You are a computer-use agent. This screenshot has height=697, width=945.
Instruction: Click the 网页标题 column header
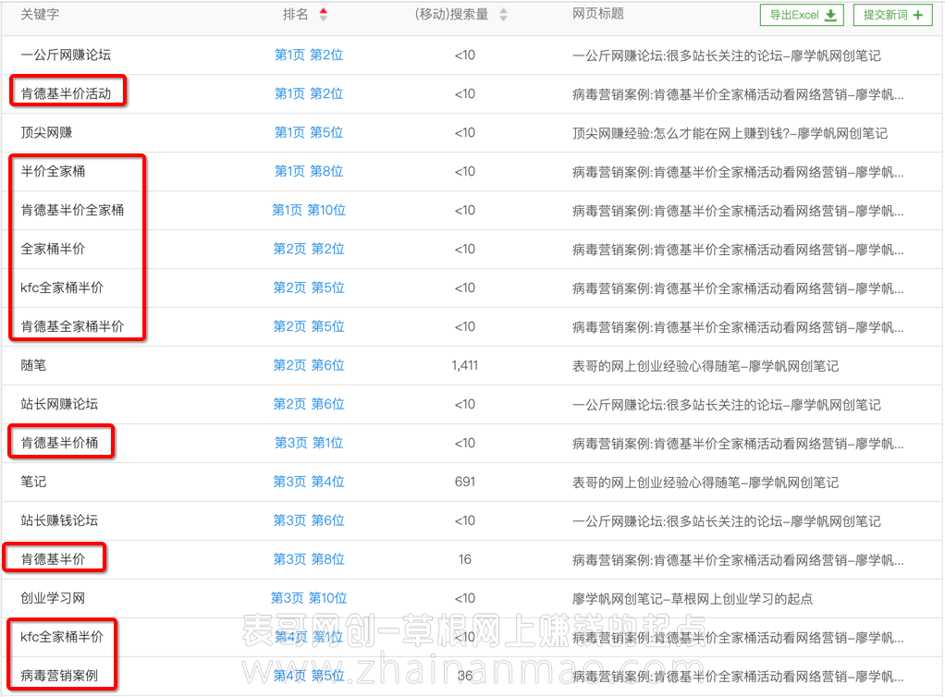[598, 14]
